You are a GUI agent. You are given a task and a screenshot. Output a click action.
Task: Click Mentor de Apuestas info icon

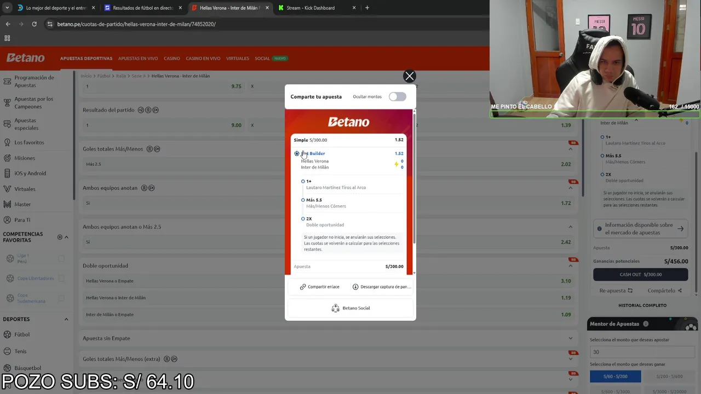click(x=646, y=324)
